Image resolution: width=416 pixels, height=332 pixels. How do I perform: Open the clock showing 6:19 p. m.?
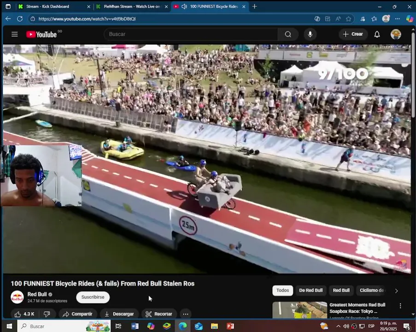click(x=388, y=326)
